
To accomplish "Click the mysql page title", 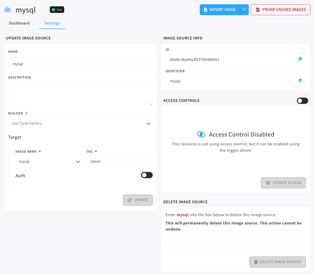I will tap(26, 10).
